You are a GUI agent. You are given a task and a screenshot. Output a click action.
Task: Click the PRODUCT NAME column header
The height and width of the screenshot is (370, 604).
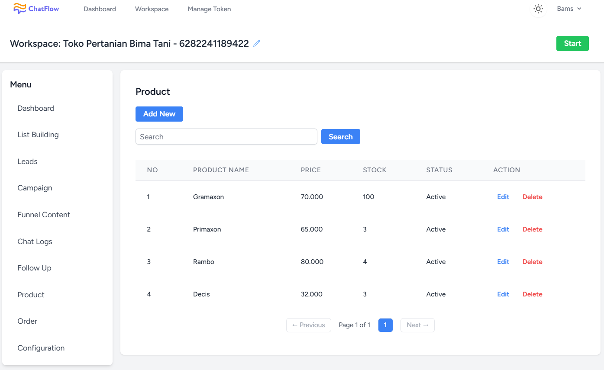pyautogui.click(x=221, y=170)
